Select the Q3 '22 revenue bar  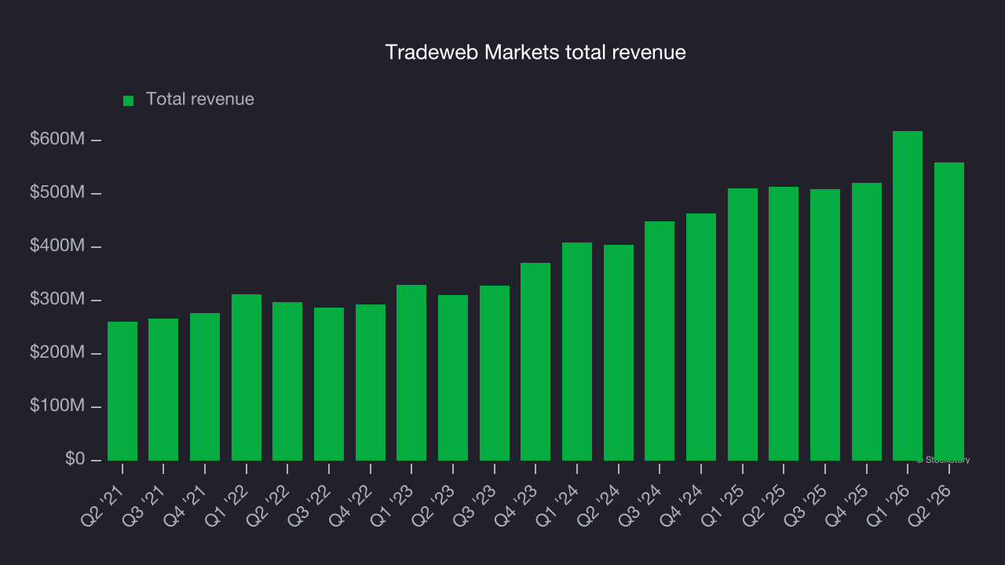pyautogui.click(x=329, y=384)
